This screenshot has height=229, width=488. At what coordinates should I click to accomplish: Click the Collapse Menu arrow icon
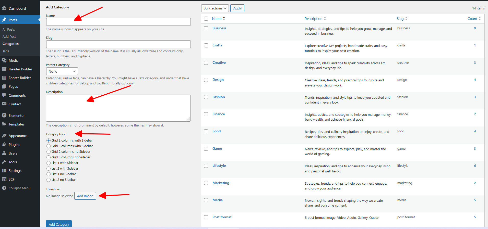tap(4, 188)
